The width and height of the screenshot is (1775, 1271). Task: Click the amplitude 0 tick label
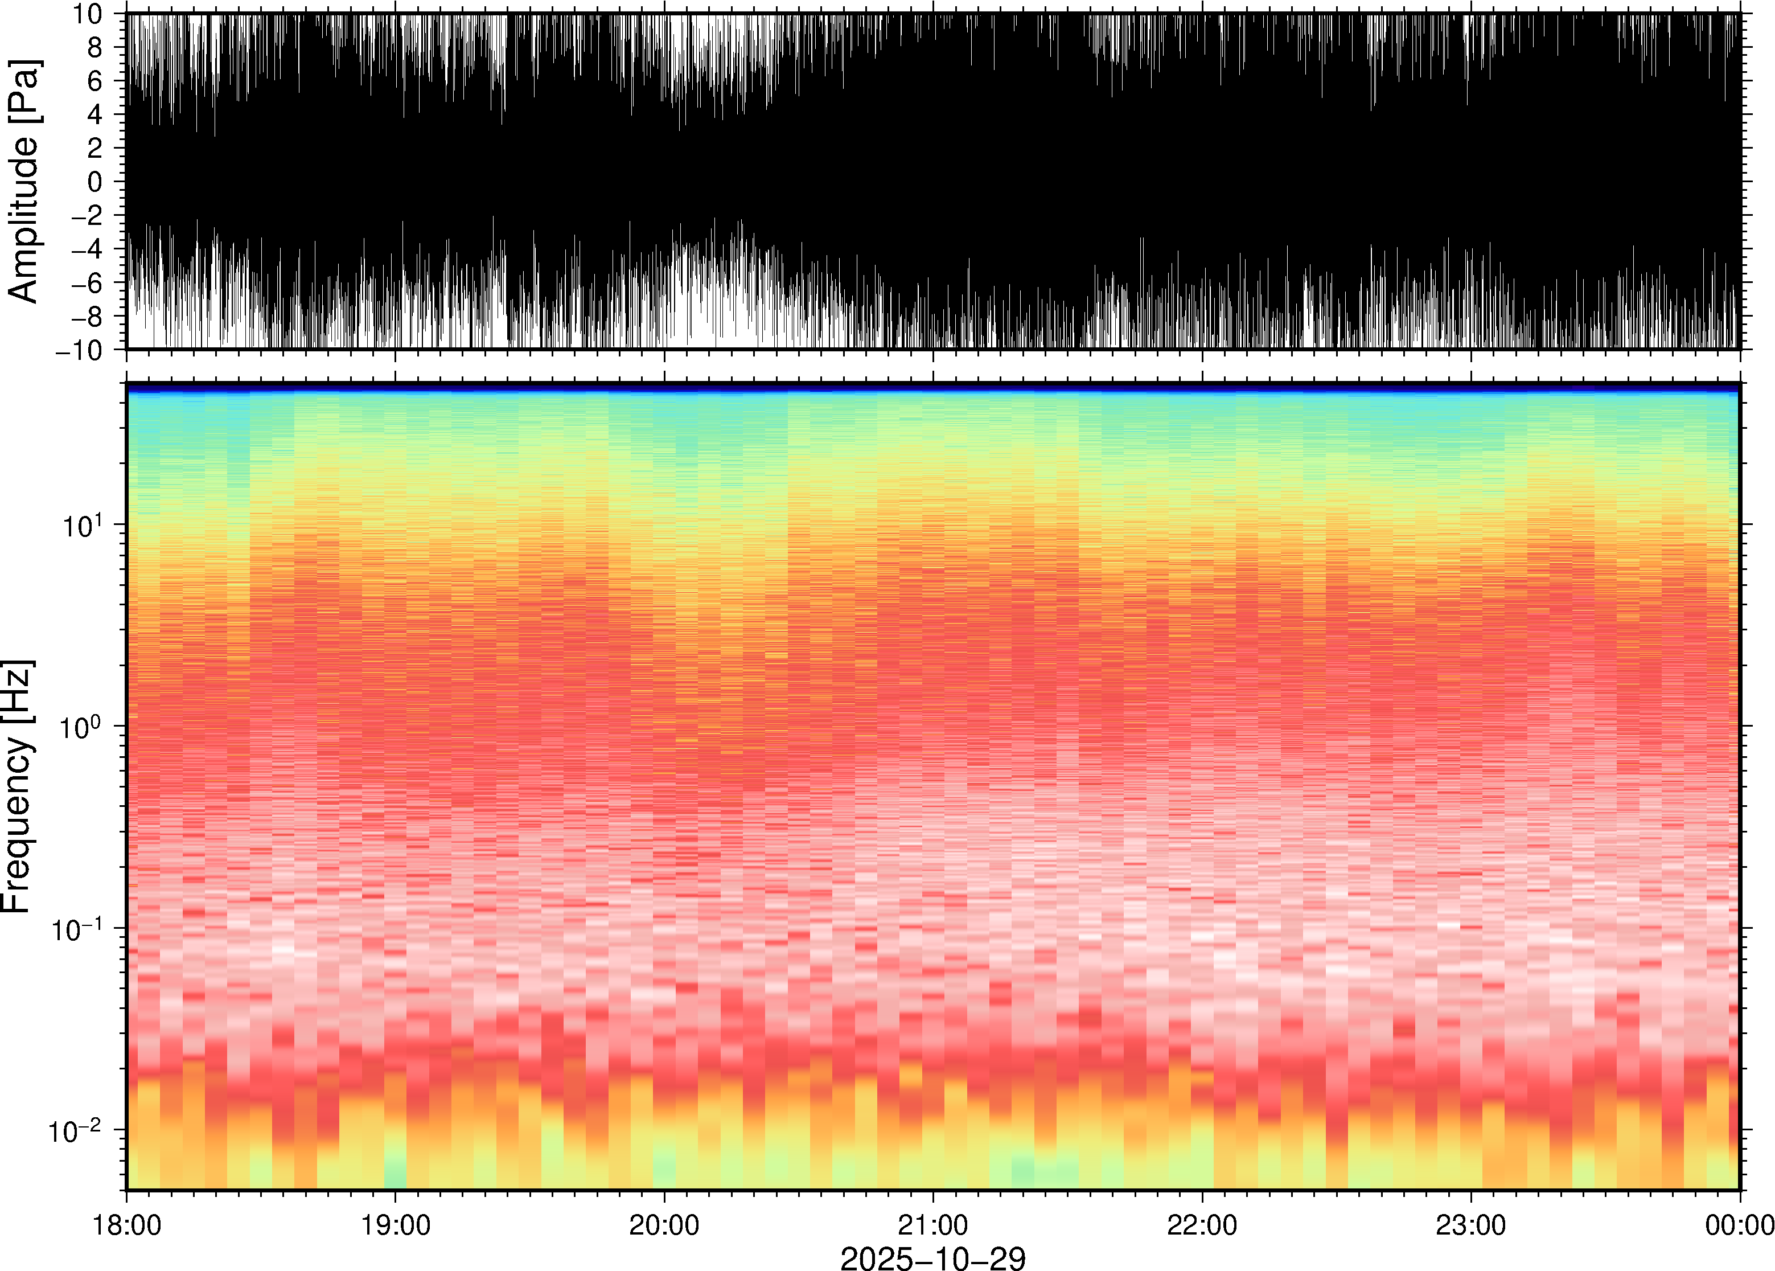coord(96,182)
